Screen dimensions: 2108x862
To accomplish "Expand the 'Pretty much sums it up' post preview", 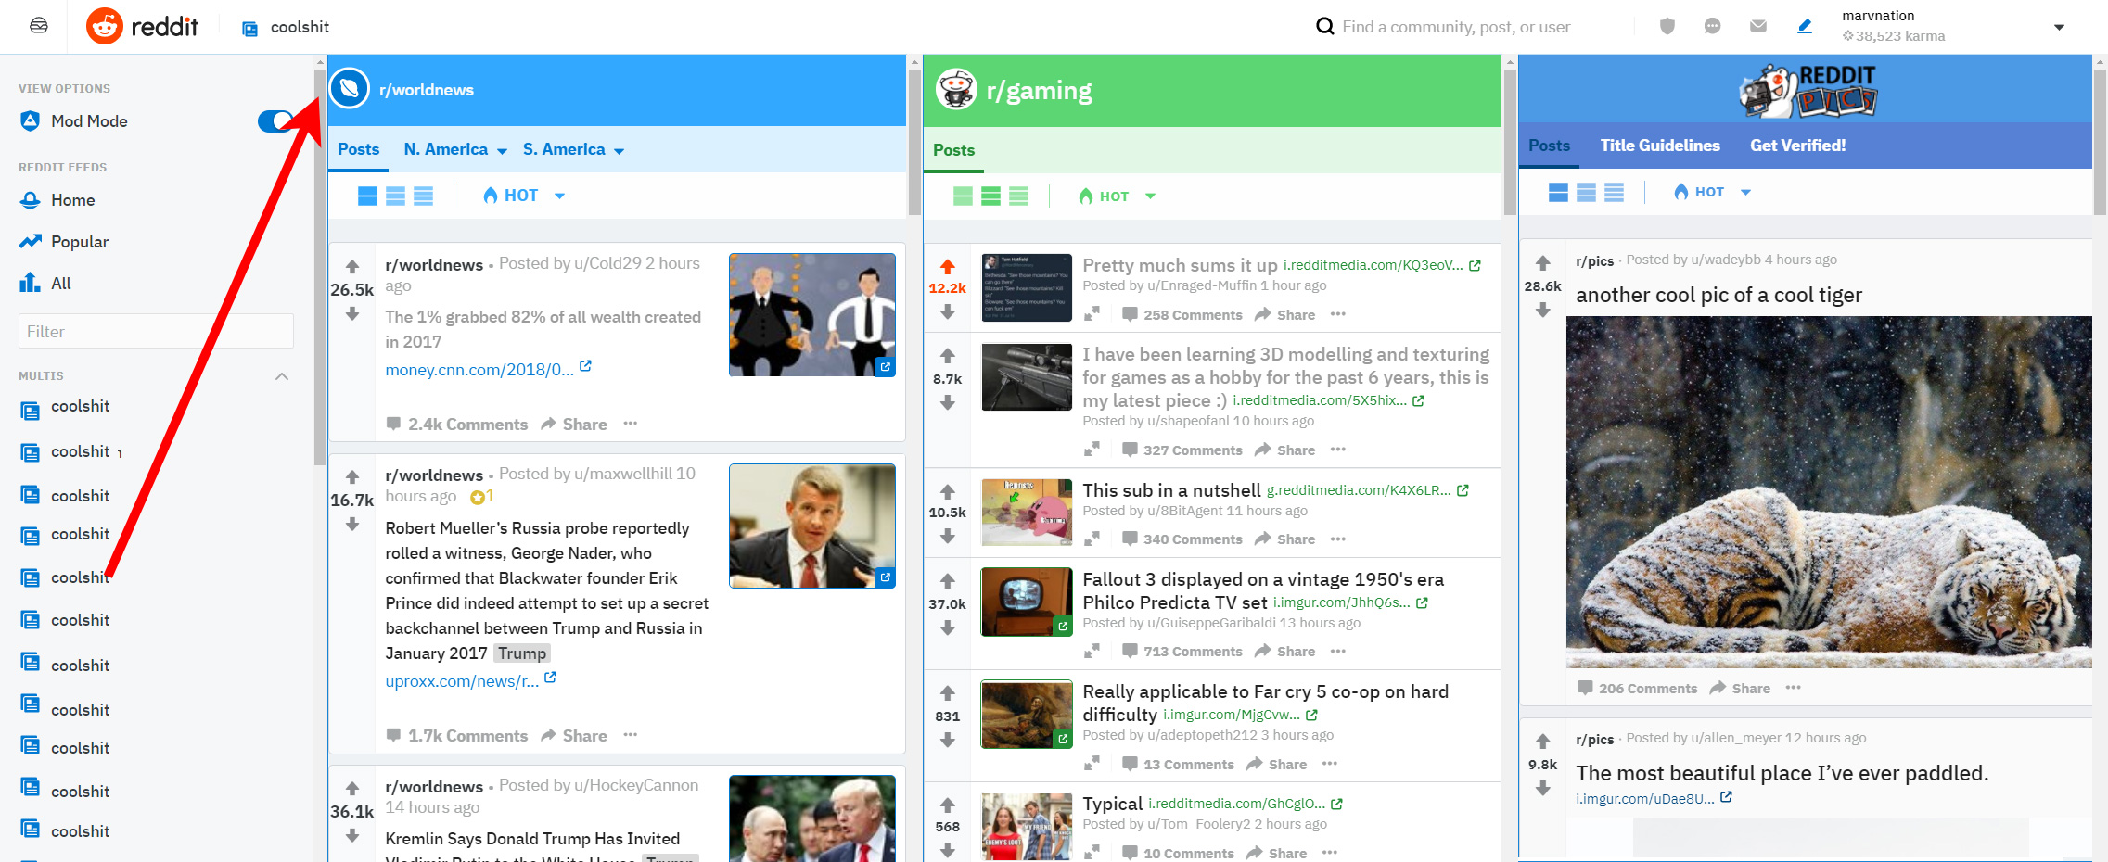I will pos(1092,314).
